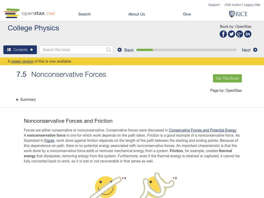Open the OpenStax CNX logo homepage

click(x=30, y=14)
